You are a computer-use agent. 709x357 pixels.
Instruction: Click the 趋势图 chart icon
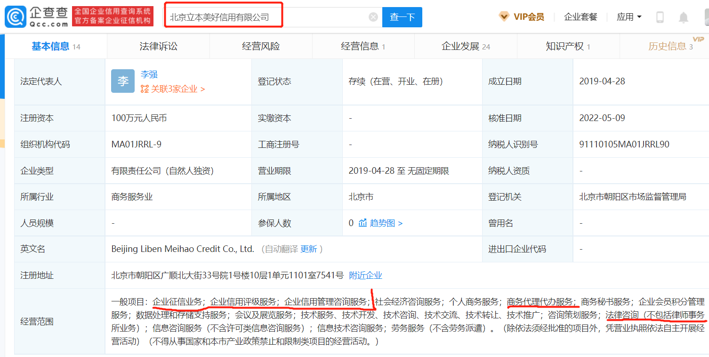(x=363, y=223)
